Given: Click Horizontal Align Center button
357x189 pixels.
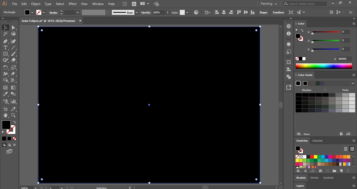Looking at the screenshot, I should click(x=224, y=12).
